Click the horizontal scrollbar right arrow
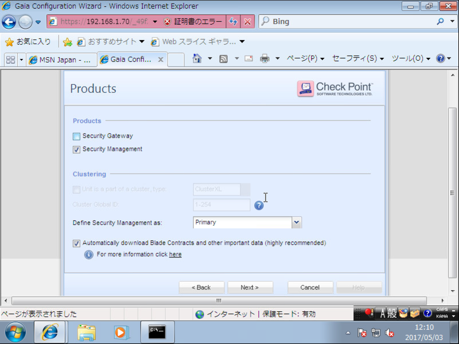Screen dimensions: 459x344 coord(442,300)
